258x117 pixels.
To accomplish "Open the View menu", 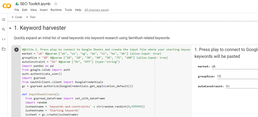I will click(x=34, y=10).
